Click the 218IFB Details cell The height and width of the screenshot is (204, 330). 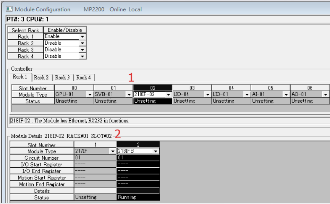(138, 191)
